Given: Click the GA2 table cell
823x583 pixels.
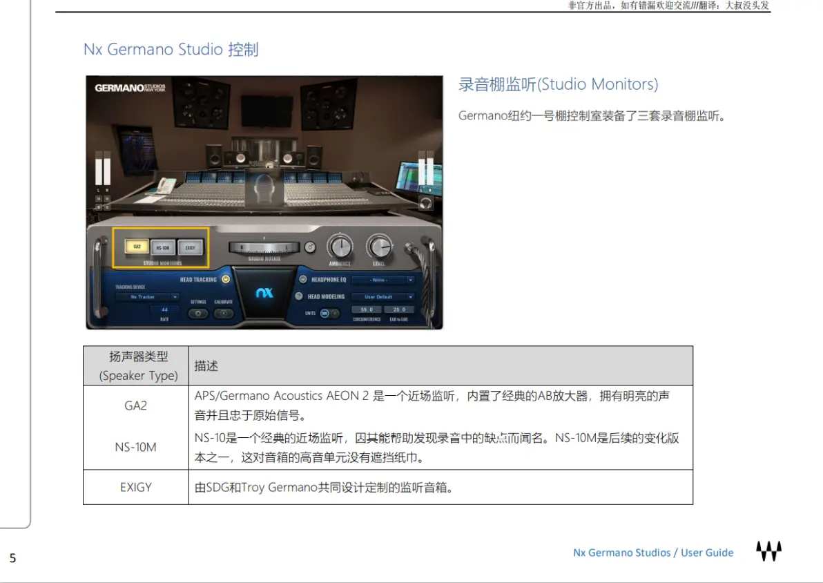Looking at the screenshot, I should [x=135, y=405].
